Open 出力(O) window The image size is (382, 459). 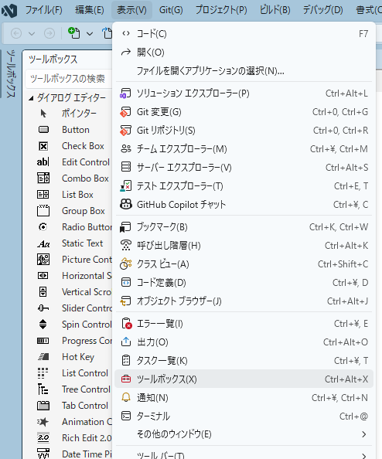(244, 342)
